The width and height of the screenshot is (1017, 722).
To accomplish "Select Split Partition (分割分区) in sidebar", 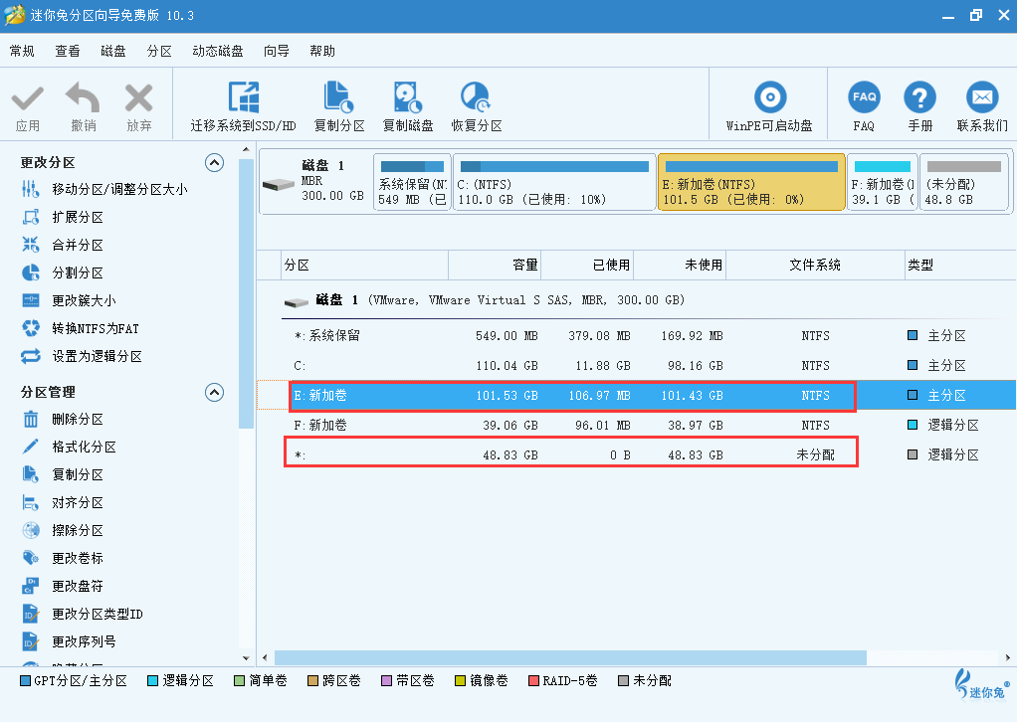I will coord(63,272).
